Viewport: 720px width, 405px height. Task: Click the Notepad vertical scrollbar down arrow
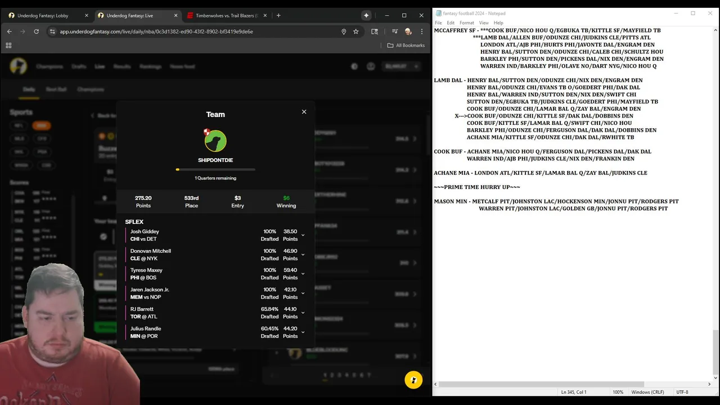(715, 377)
